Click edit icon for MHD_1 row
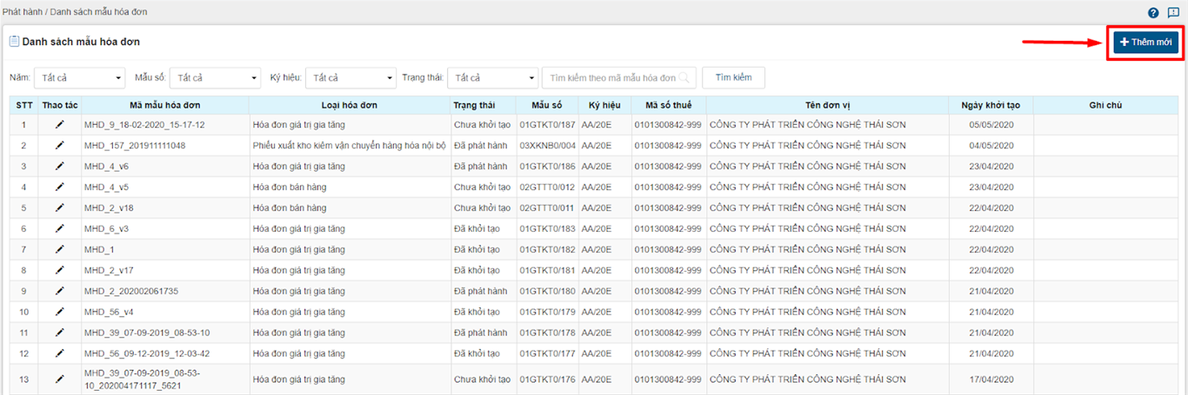Screen dimensions: 1188x395 tap(59, 250)
